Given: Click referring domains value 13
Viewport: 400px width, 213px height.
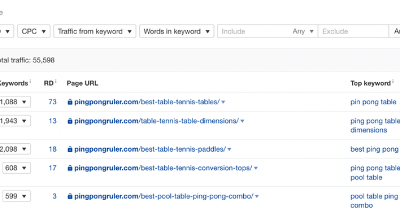Looking at the screenshot, I should coord(52,121).
